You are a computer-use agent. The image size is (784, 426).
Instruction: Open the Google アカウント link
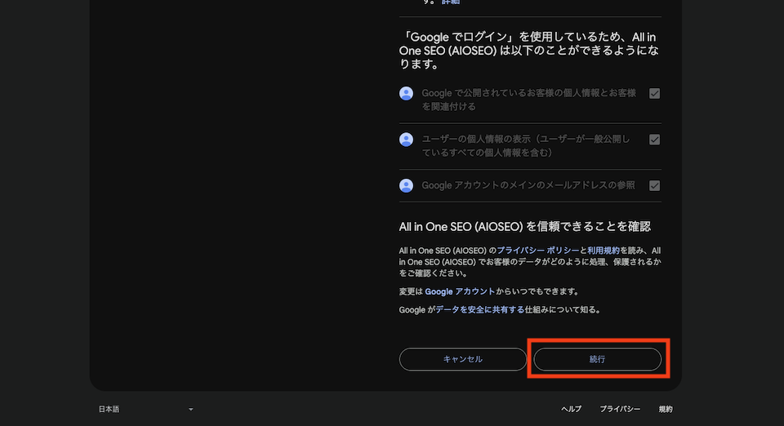pyautogui.click(x=460, y=291)
